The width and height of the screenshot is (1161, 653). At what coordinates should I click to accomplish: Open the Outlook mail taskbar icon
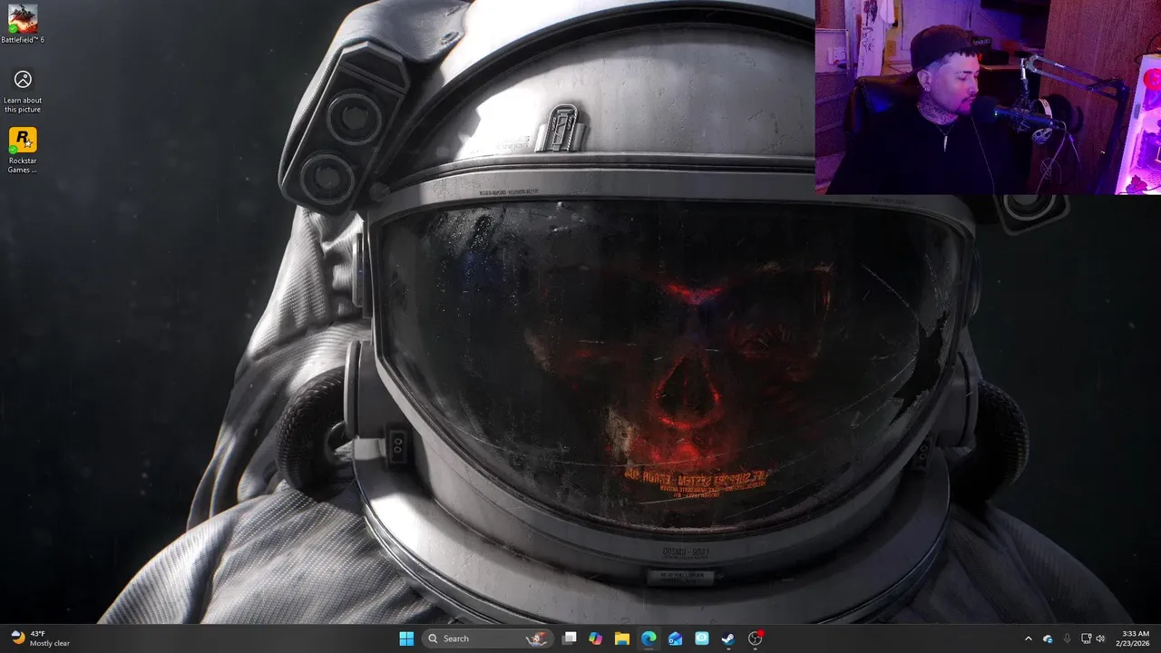click(x=676, y=638)
